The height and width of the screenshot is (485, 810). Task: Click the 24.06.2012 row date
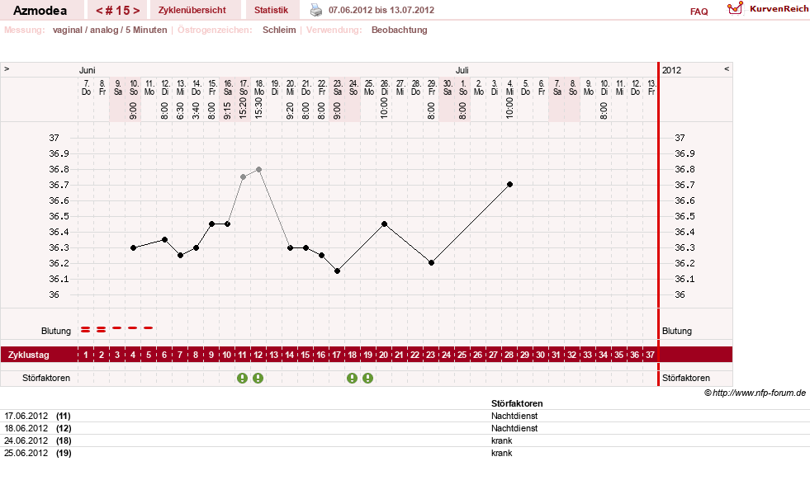click(x=26, y=440)
